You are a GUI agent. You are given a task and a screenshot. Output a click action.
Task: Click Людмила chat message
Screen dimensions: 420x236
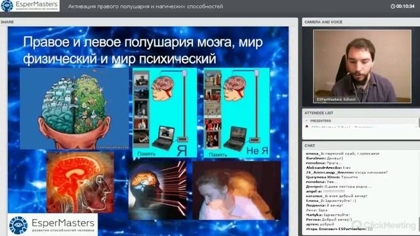click(x=324, y=205)
